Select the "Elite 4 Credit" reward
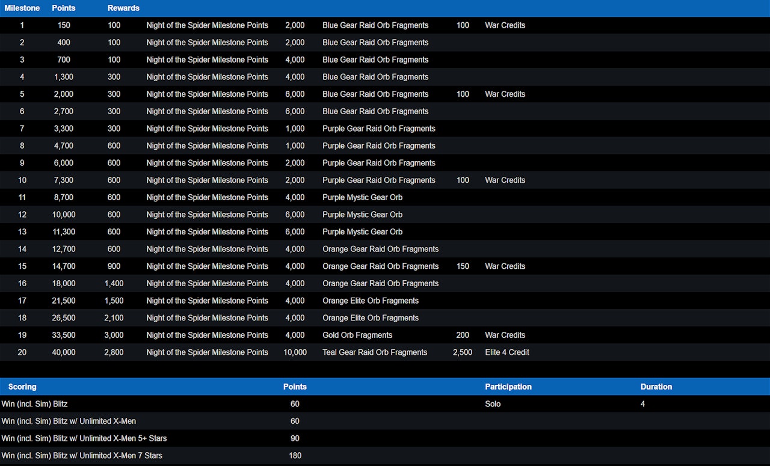The image size is (770, 466). [x=507, y=352]
